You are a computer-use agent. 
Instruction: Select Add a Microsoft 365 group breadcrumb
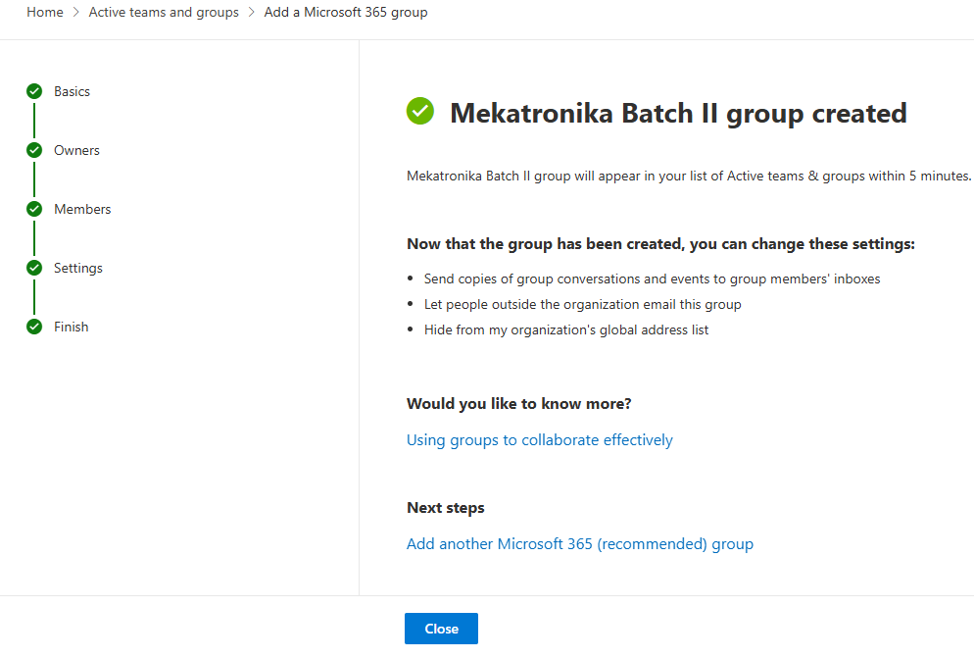[x=345, y=13]
